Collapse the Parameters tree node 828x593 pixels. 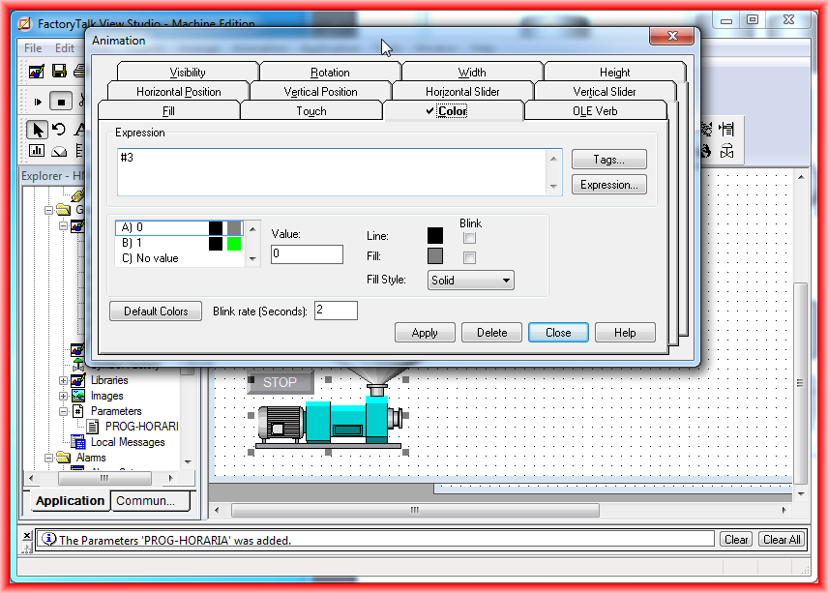coord(64,411)
